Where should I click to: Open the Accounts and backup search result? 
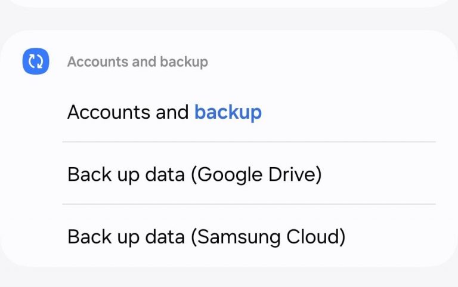click(x=164, y=112)
